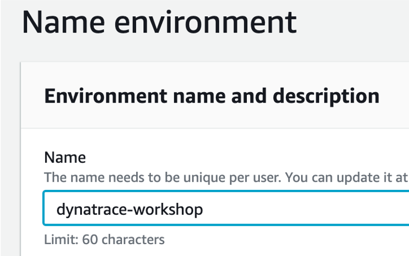The width and height of the screenshot is (409, 256).
Task: Select the Name field label
Action: point(65,157)
